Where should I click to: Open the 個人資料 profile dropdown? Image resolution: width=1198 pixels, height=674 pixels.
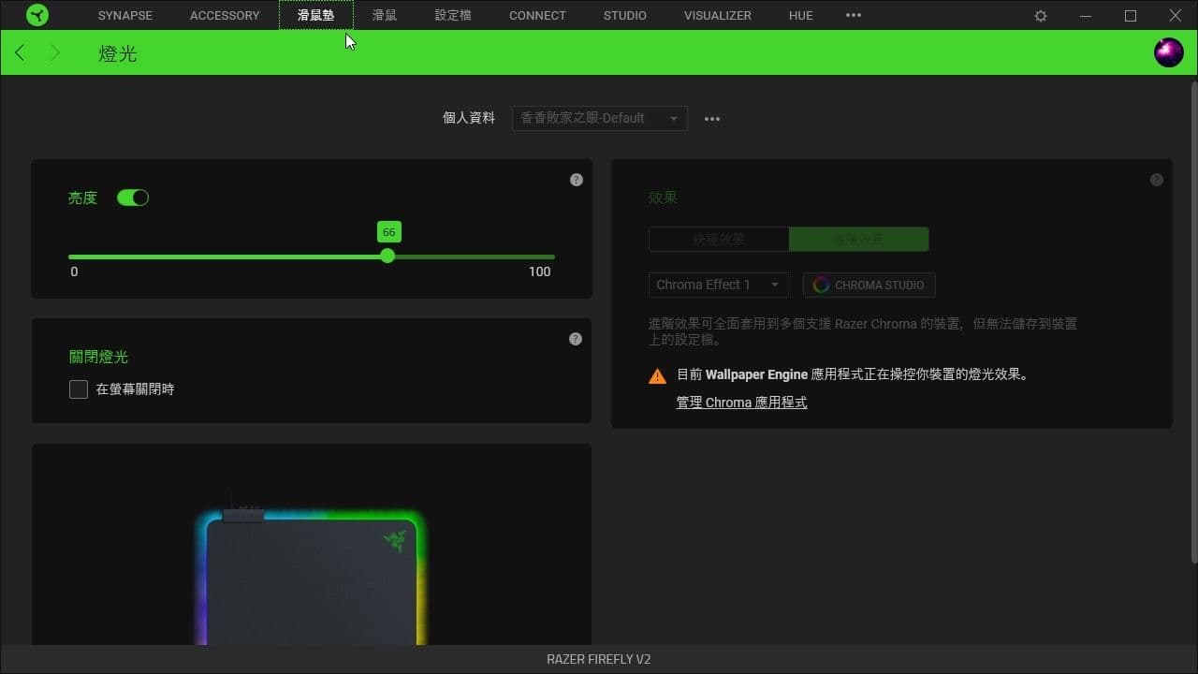coord(600,118)
